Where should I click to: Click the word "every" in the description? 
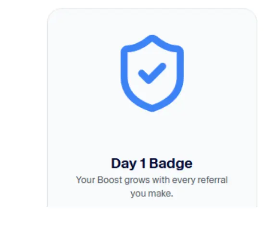(184, 180)
